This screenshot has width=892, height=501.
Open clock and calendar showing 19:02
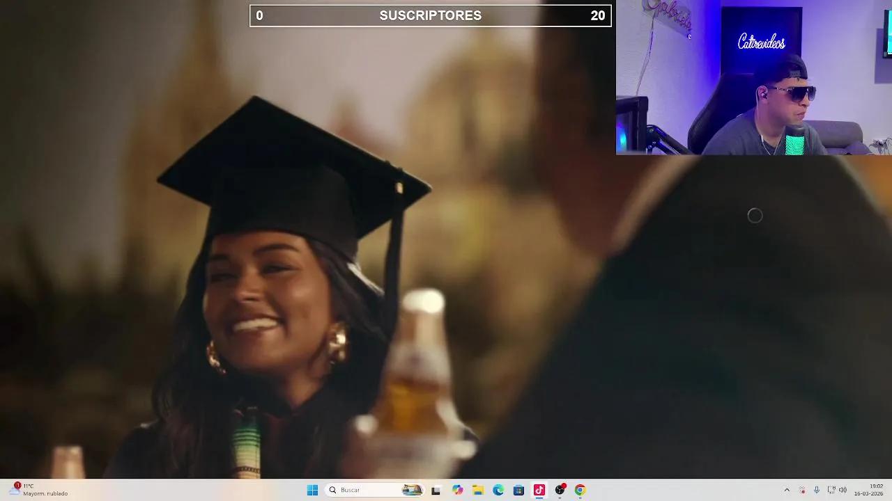(868, 490)
